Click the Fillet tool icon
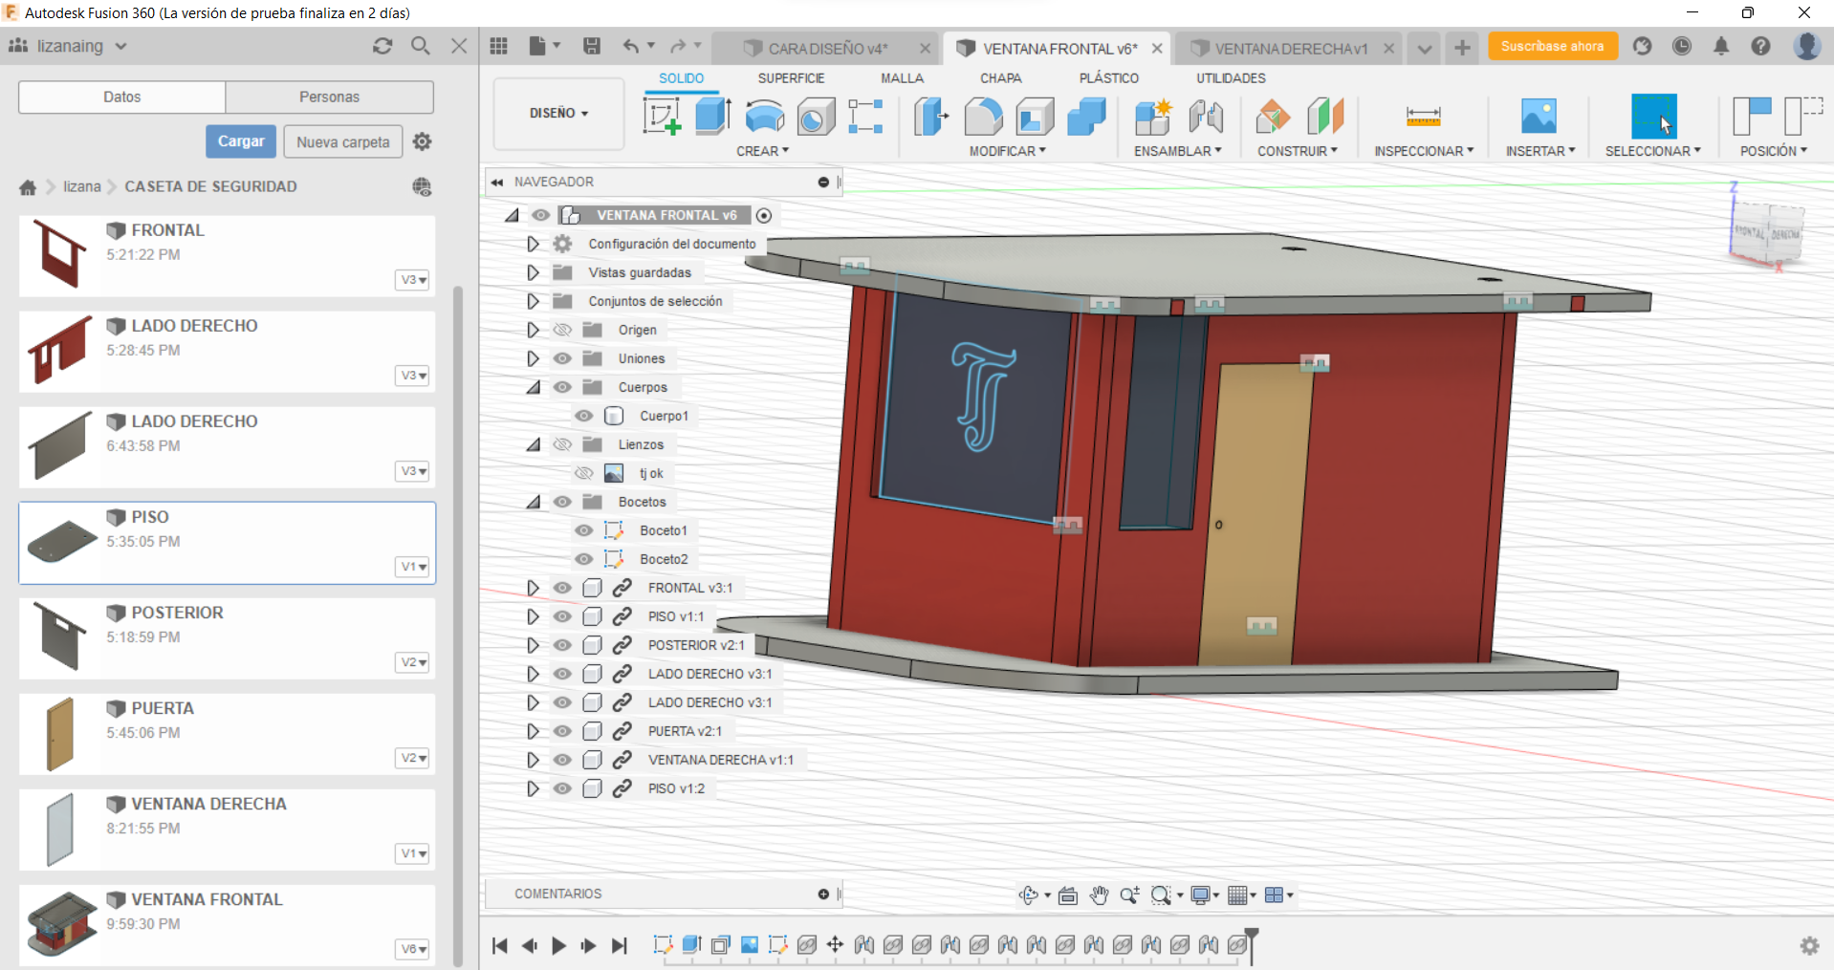This screenshot has height=970, width=1834. click(983, 117)
